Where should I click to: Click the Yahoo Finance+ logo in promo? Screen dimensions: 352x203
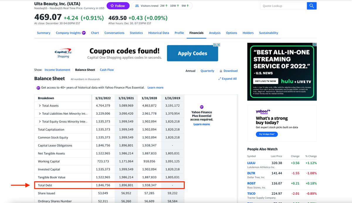click(x=263, y=111)
